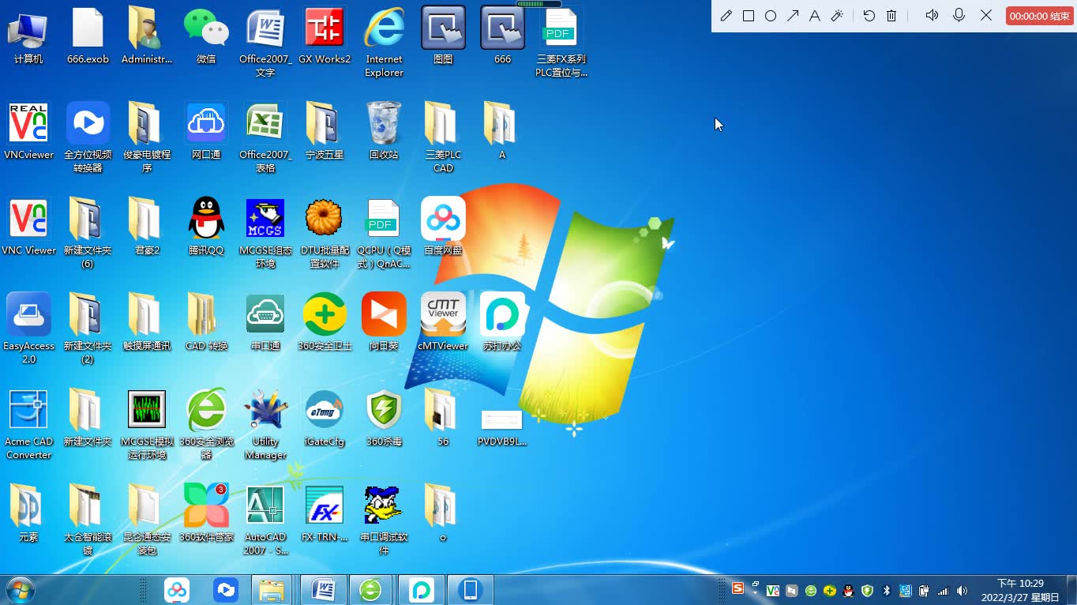The image size is (1077, 605).
Task: Open the 微信 WeChat desktop icon
Action: tap(206, 36)
